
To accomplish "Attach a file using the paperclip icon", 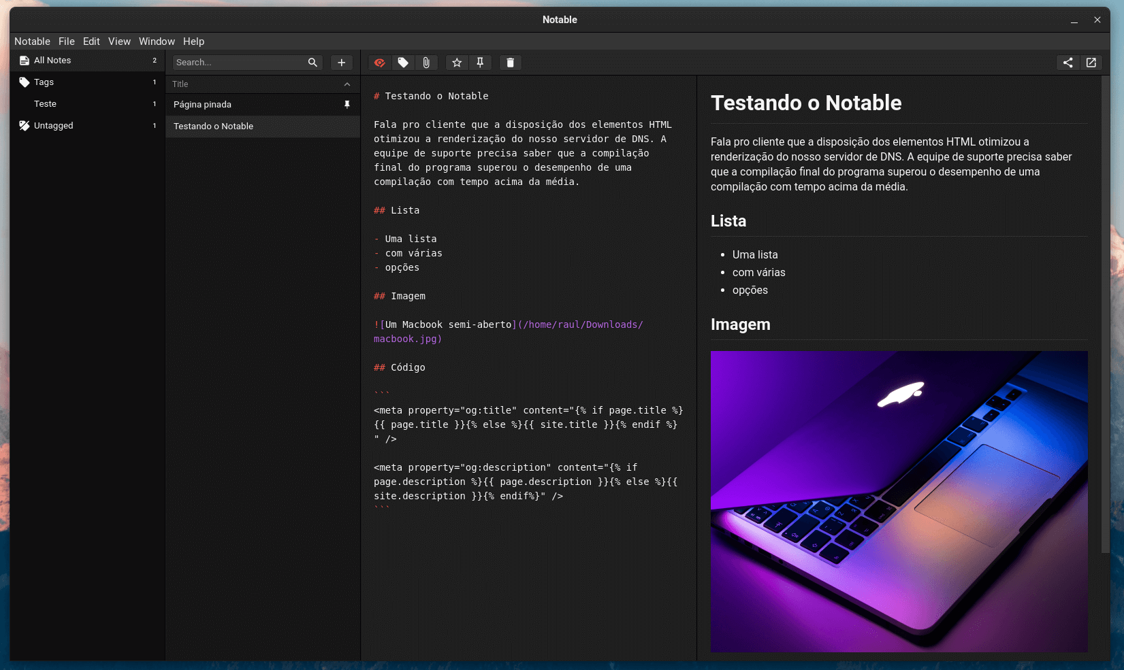I will coord(426,63).
